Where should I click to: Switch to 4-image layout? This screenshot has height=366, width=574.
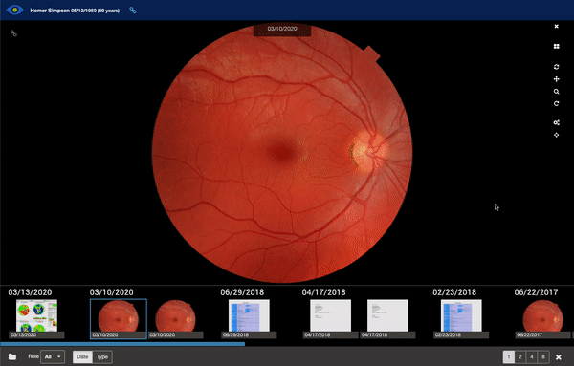click(532, 356)
